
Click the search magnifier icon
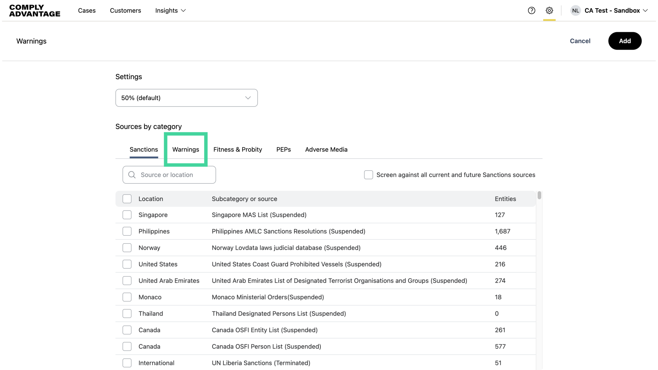[132, 175]
